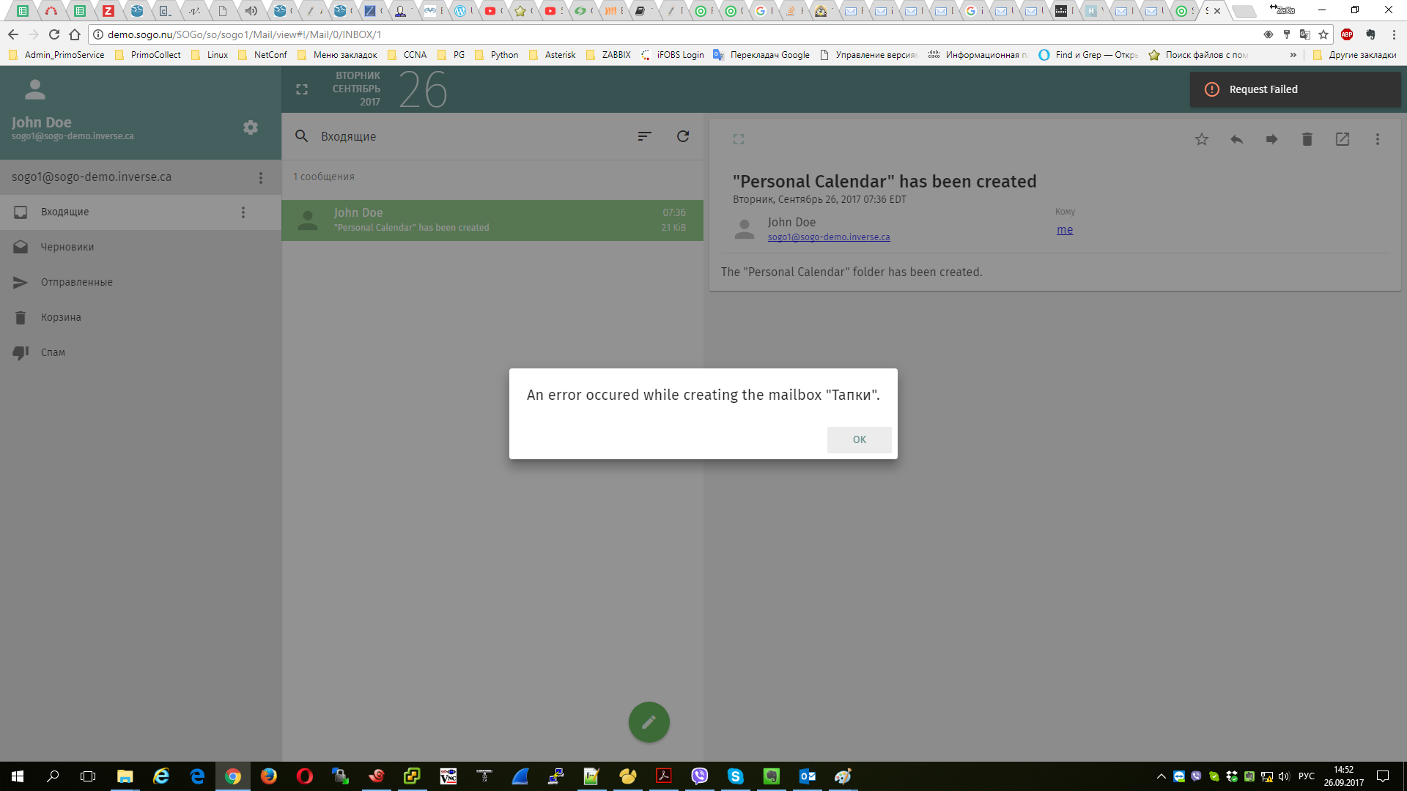Click OK in the error dialog
Viewport: 1407px width, 791px height.
[859, 439]
